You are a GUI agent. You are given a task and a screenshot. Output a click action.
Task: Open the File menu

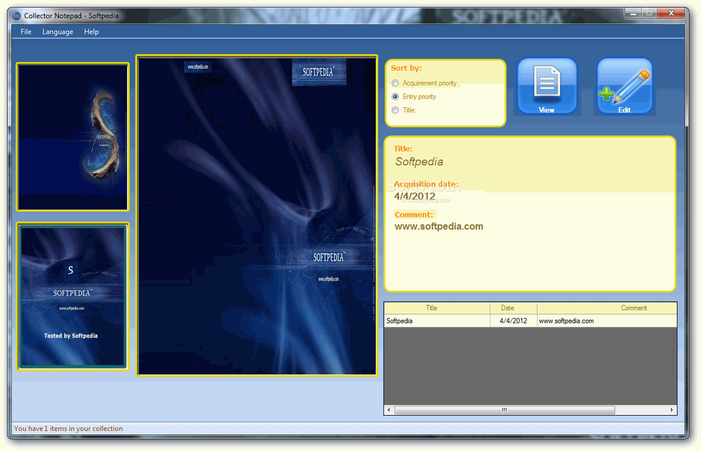(x=26, y=32)
